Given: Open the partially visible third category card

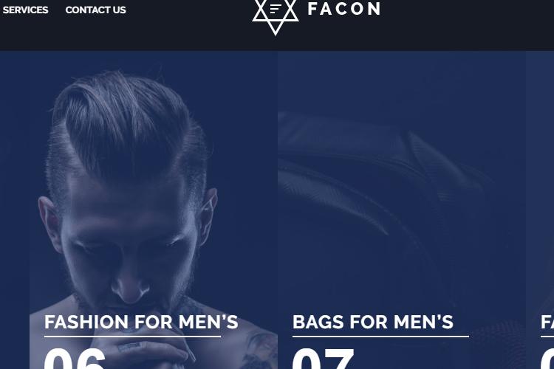Looking at the screenshot, I should pyautogui.click(x=540, y=210).
